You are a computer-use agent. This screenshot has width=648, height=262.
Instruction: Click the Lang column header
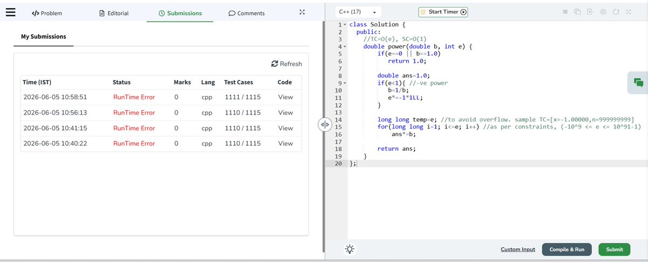pyautogui.click(x=208, y=82)
